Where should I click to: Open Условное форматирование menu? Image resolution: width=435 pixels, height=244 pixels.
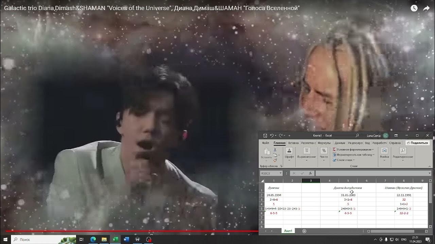coord(353,149)
